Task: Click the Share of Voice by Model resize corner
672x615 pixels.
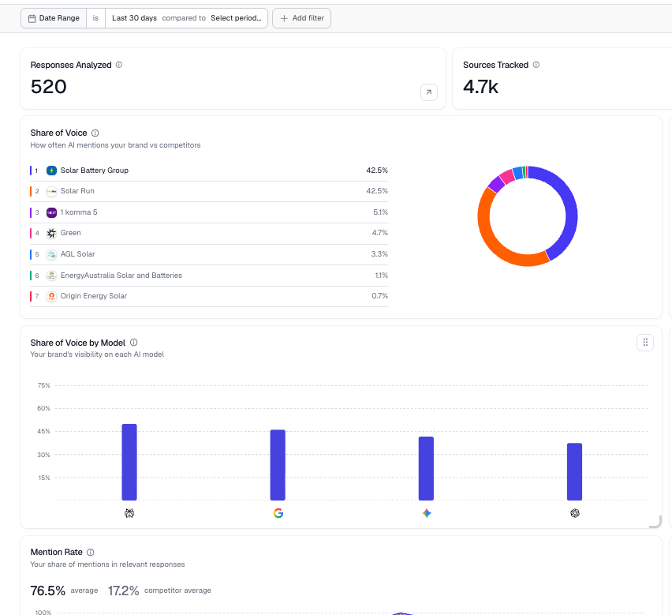Action: pos(656,522)
